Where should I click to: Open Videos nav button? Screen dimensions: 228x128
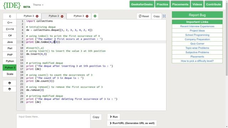(197, 4)
